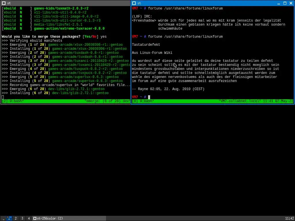Click the right st window title text
Viewport: 295px width, 221px height.
139,3
